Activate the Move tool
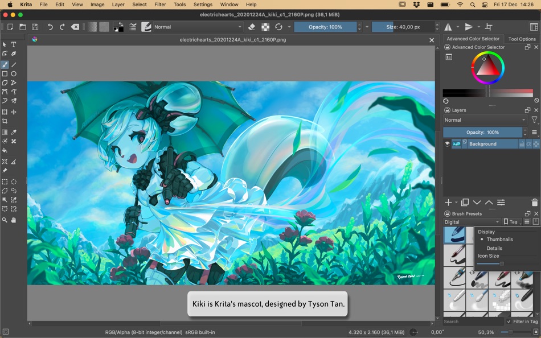Image resolution: width=541 pixels, height=338 pixels. pyautogui.click(x=14, y=112)
